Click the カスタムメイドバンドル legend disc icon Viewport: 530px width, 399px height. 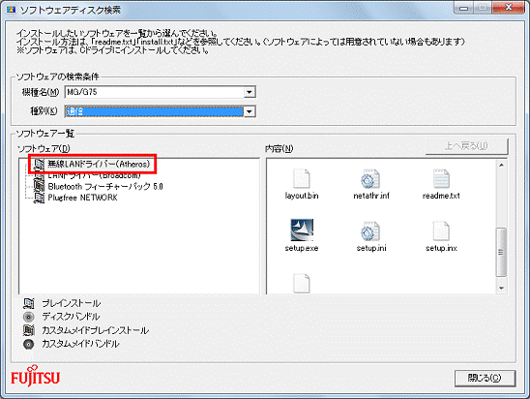29,344
